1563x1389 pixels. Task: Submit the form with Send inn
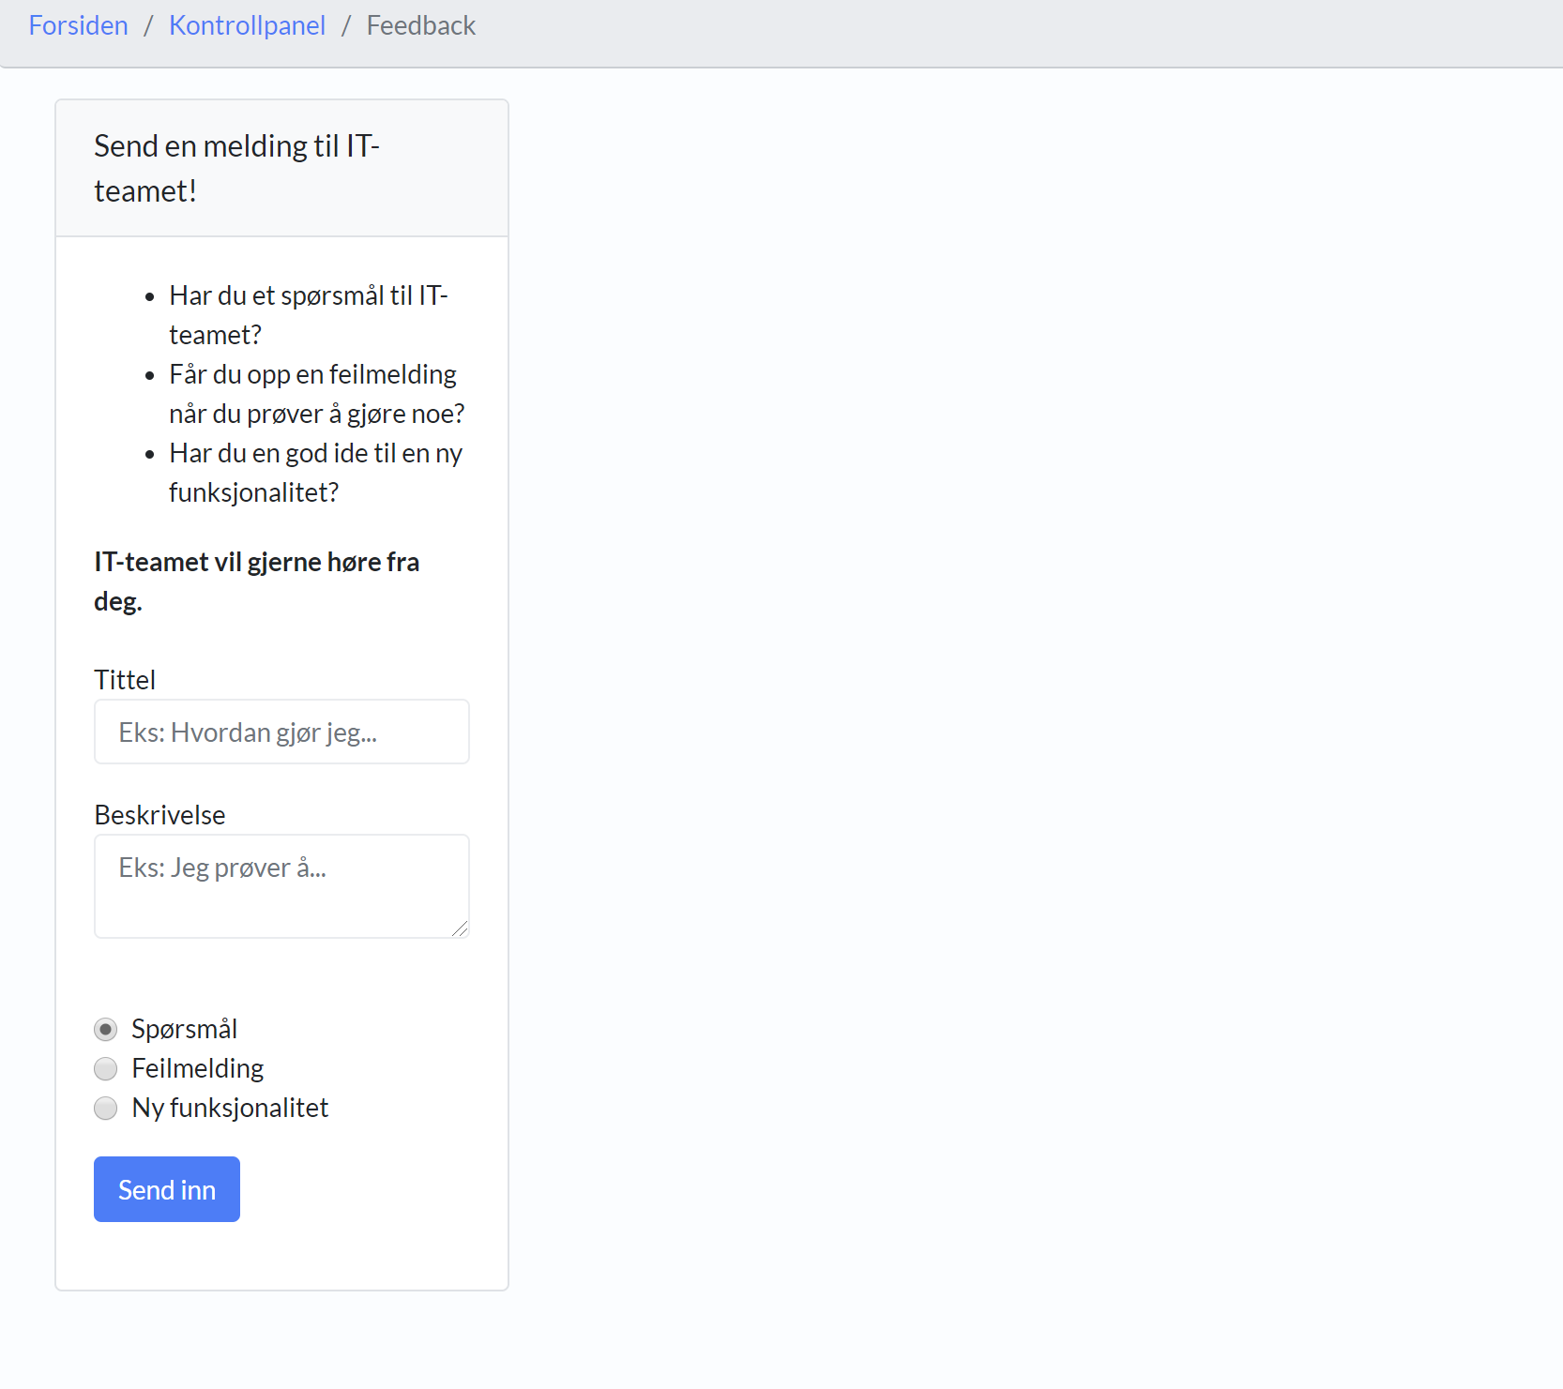click(167, 1189)
